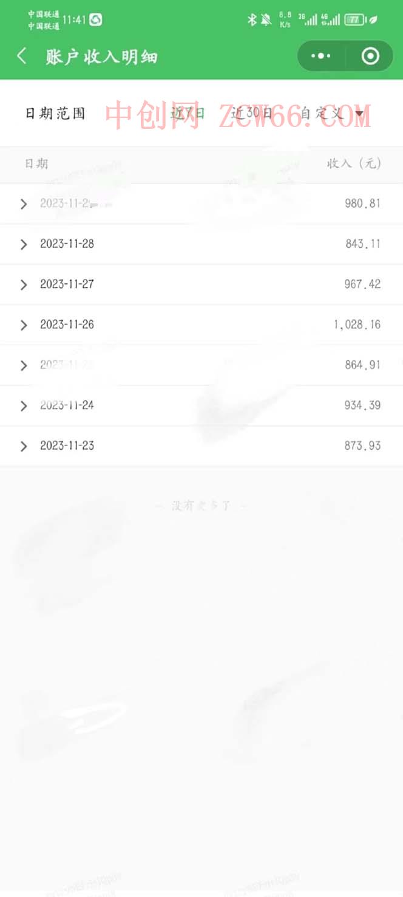Screen dimensions: 403x897
Task: Expand the 2023-11-23 income chevron
Action: (x=24, y=447)
